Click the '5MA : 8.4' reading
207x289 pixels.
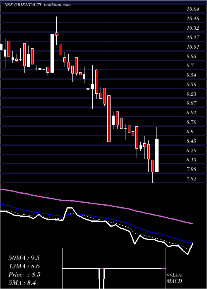tap(22, 283)
